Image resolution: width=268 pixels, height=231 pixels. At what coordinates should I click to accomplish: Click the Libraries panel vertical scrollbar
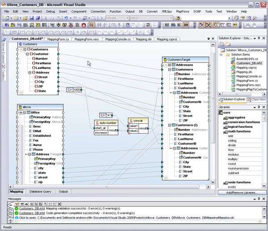[x=264, y=118]
